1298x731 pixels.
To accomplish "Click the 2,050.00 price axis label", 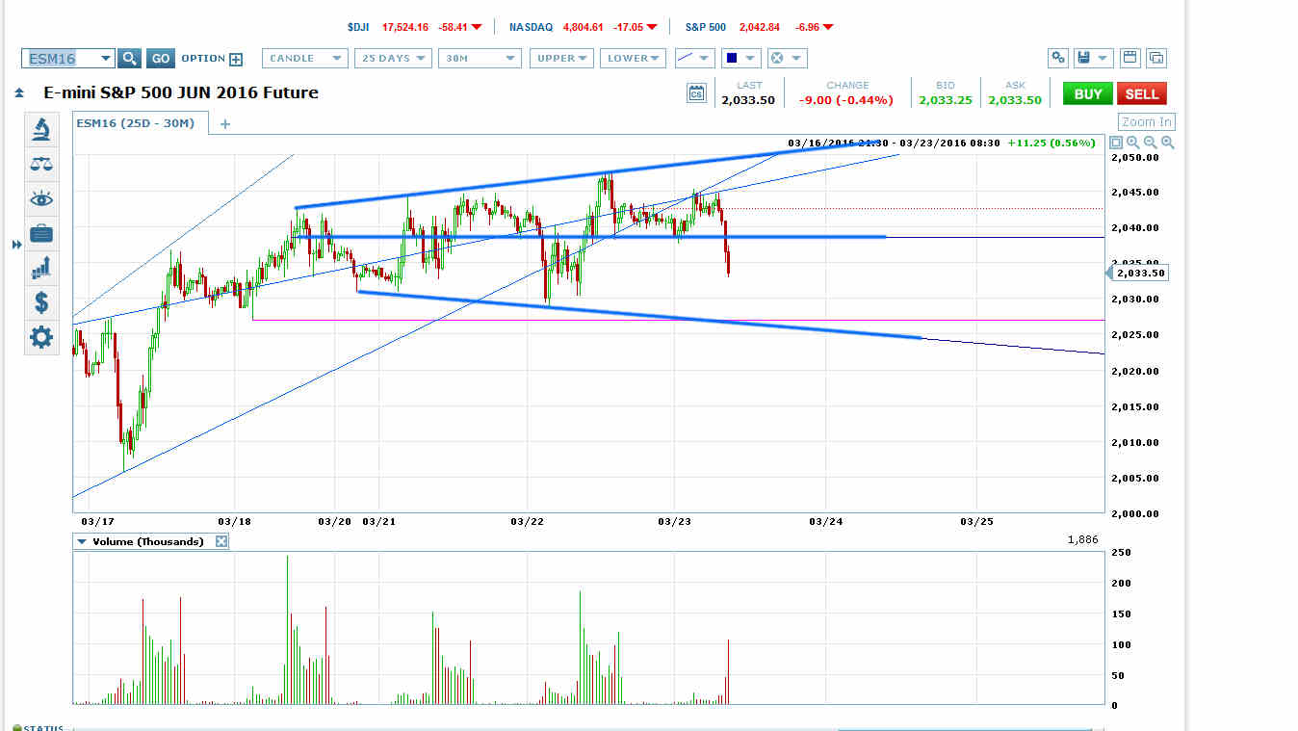I will 1134,157.
